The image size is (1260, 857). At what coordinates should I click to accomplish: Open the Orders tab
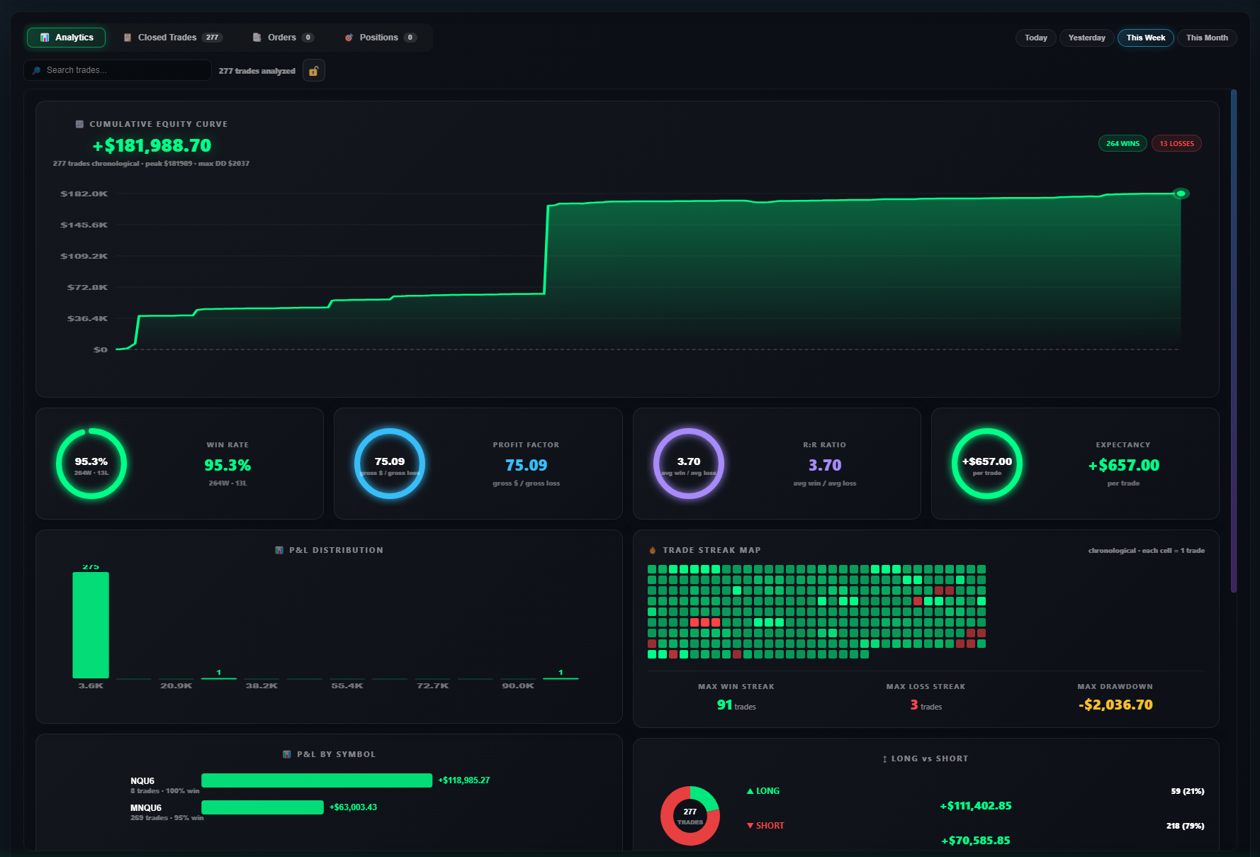(283, 38)
